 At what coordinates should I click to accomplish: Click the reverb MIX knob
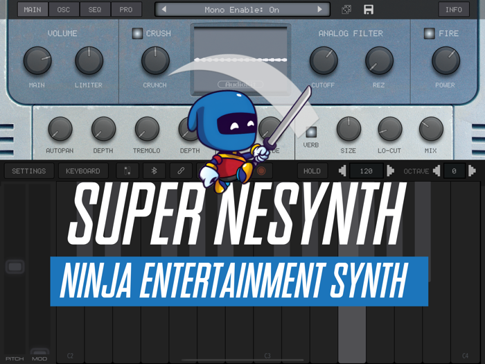(431, 129)
